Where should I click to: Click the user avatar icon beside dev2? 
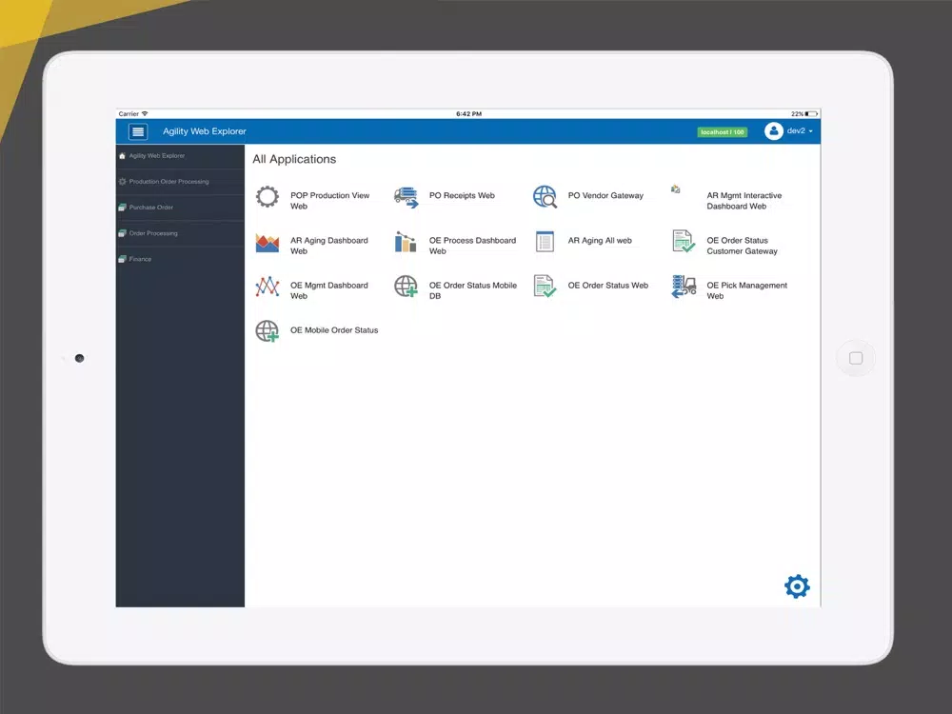773,131
